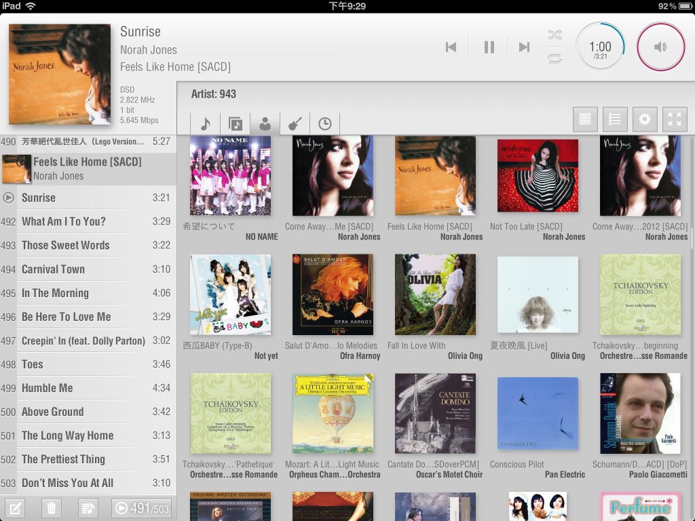Play track 498 Toes
695x521 pixels.
pyautogui.click(x=88, y=364)
